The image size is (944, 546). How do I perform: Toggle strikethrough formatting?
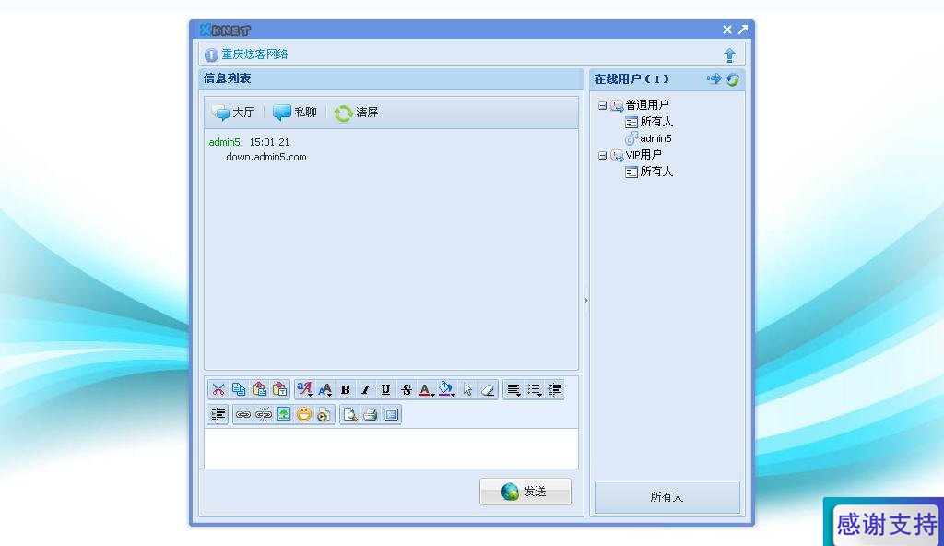click(x=407, y=389)
